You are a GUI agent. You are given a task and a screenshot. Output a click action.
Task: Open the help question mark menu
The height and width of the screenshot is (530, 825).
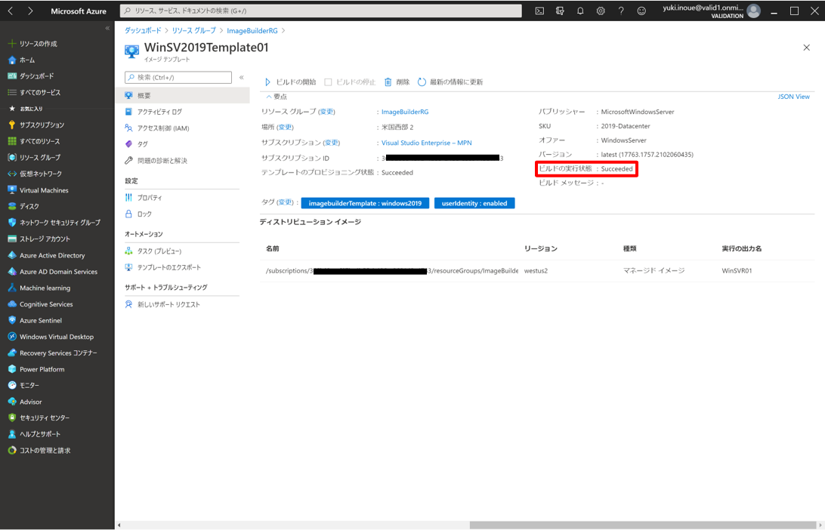[621, 11]
